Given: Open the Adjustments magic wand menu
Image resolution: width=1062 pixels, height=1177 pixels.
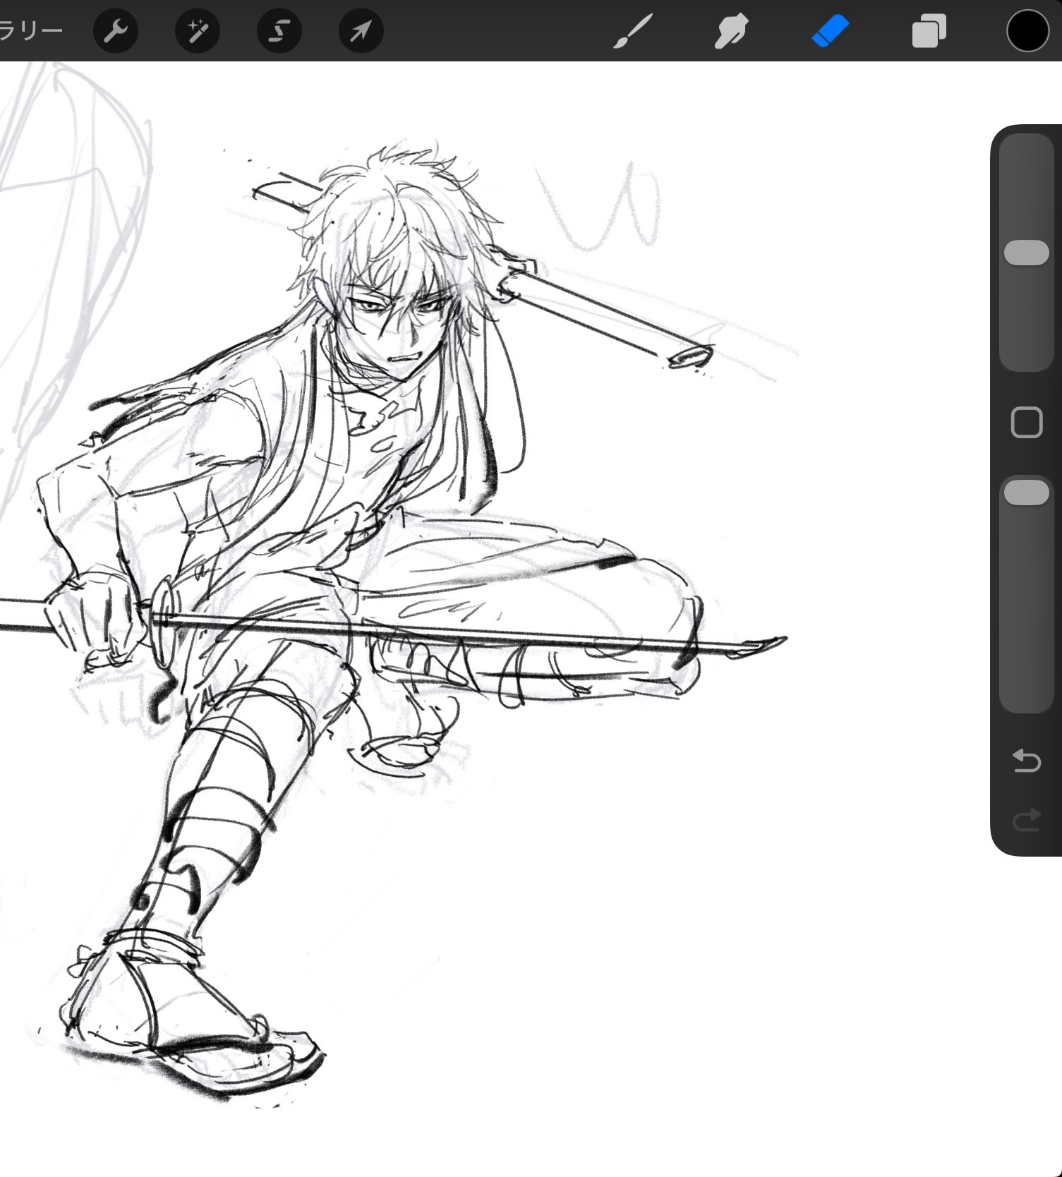Looking at the screenshot, I should coord(198,31).
